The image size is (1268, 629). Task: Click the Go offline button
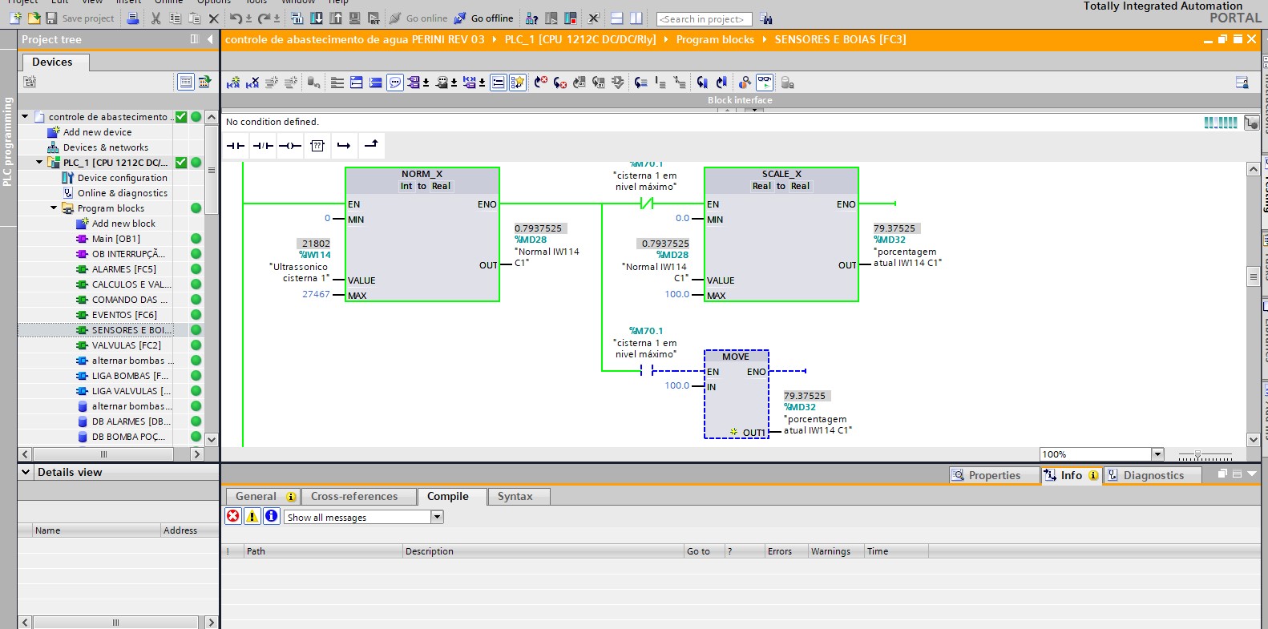tap(484, 18)
